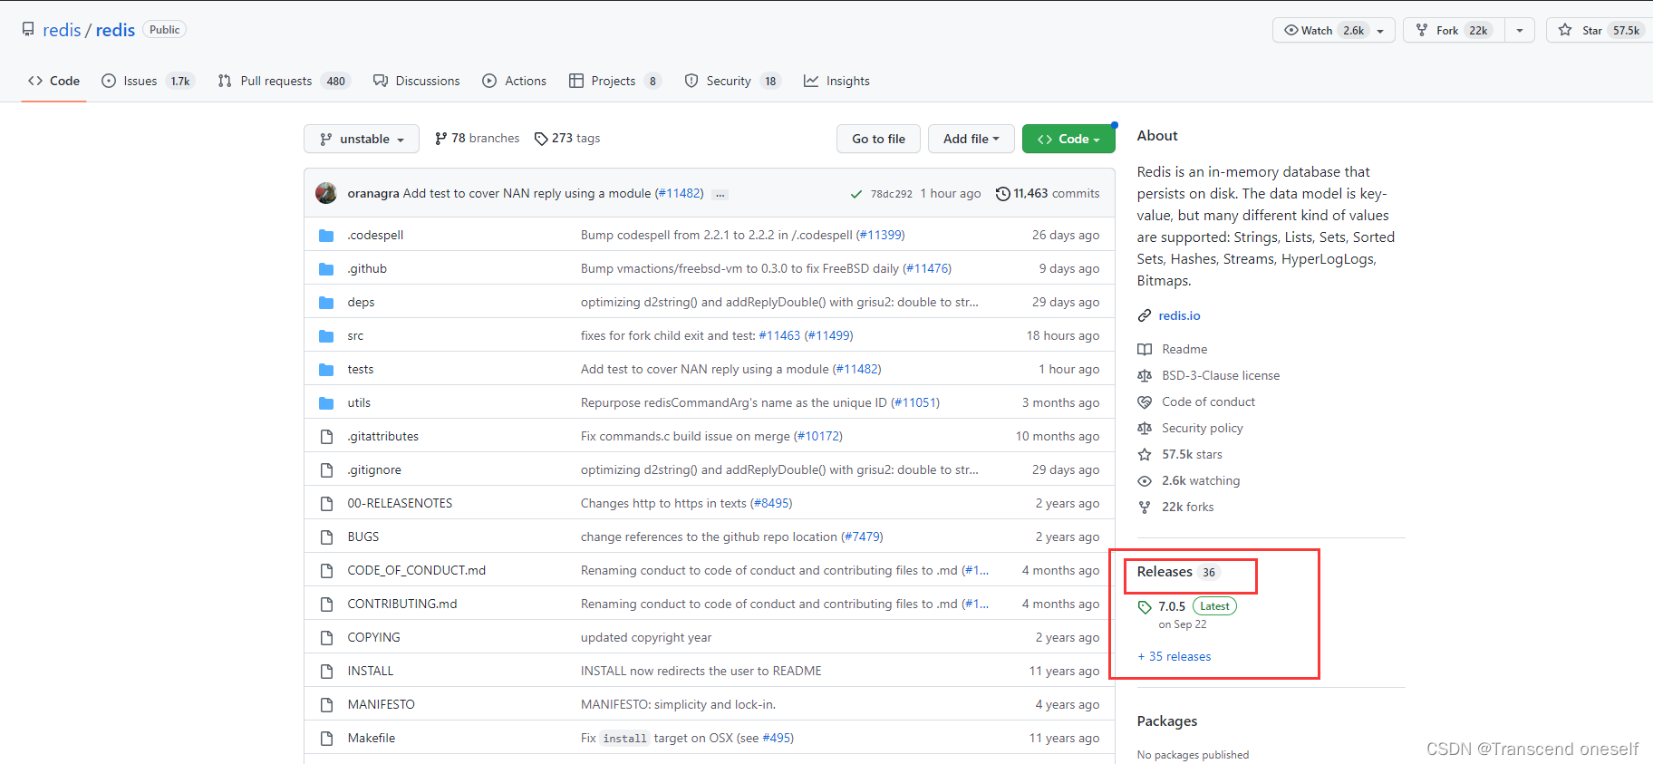Open the Public repository badge
This screenshot has height=764, width=1653.
(x=165, y=30)
